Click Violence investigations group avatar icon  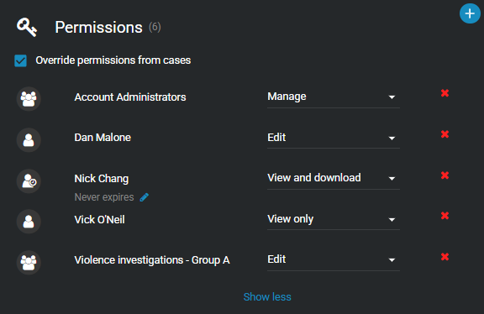[x=29, y=263]
